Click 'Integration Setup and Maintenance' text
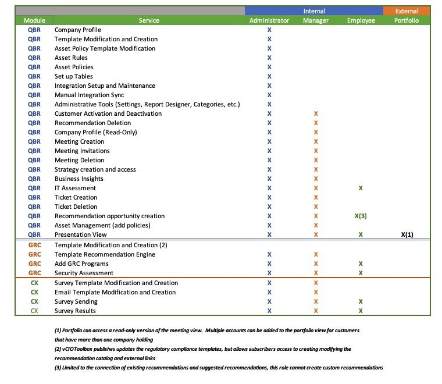The image size is (442, 384). tap(105, 86)
